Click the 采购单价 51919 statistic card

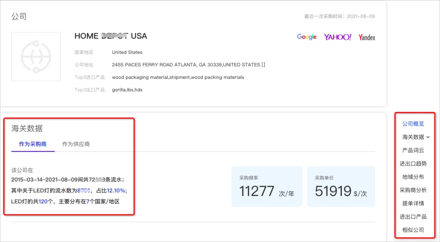(x=341, y=188)
